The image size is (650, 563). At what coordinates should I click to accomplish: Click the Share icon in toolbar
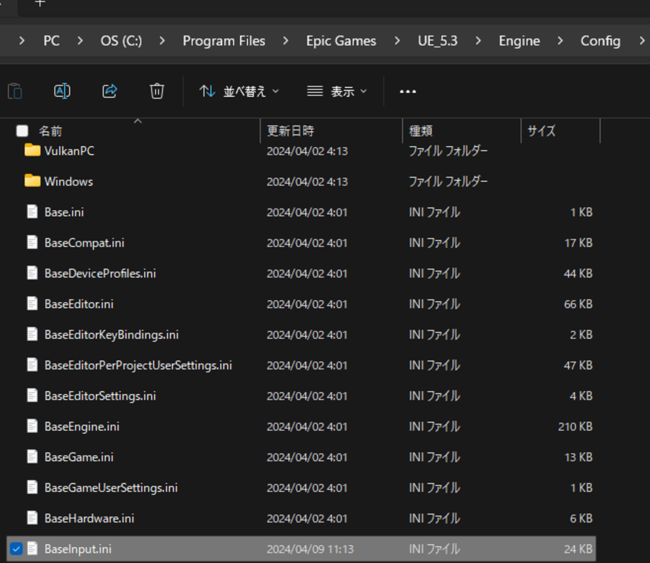pyautogui.click(x=109, y=91)
